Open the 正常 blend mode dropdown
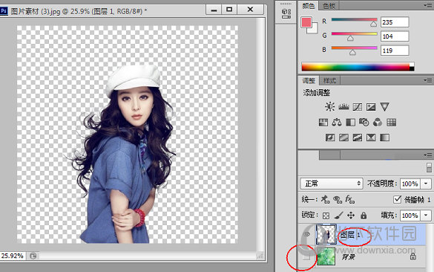 (x=332, y=184)
